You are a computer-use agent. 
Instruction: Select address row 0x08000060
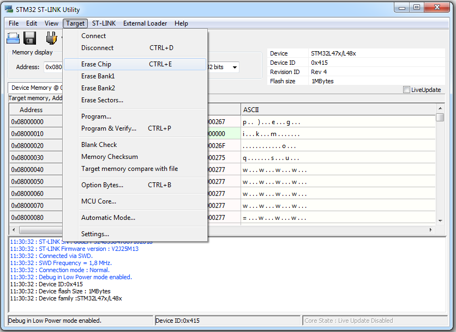point(35,194)
